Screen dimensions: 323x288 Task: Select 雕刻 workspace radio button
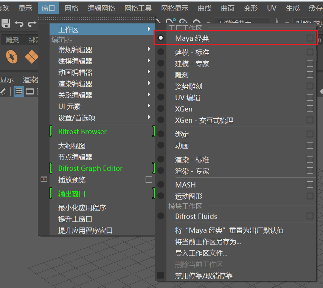click(x=161, y=74)
